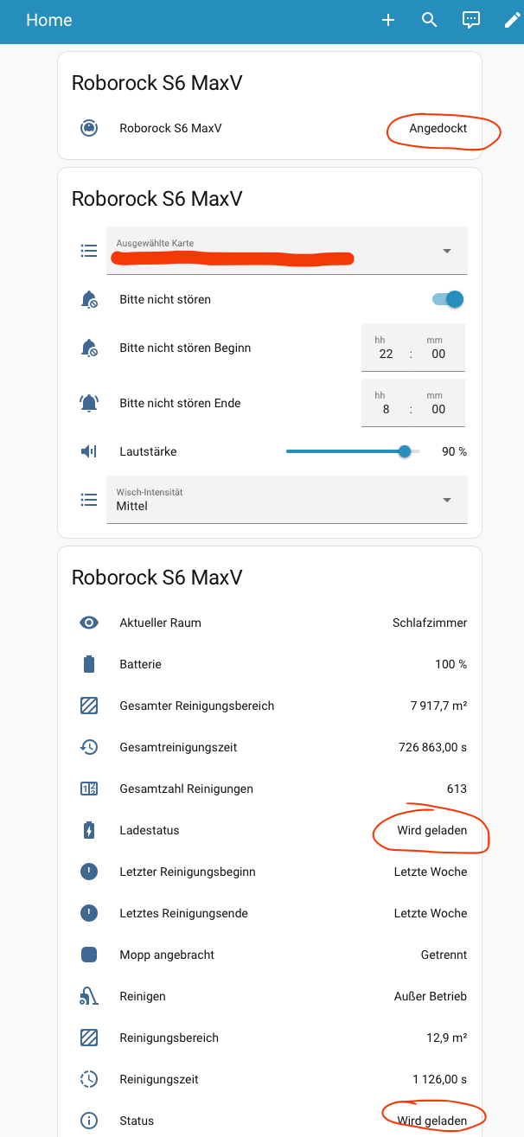Click the battery icon next to Batterie
The image size is (524, 1137).
[x=88, y=664]
